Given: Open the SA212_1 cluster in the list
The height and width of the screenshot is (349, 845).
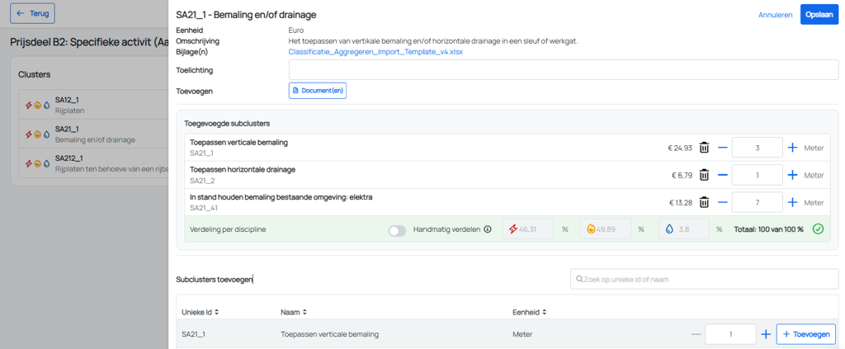Looking at the screenshot, I should coord(94,163).
